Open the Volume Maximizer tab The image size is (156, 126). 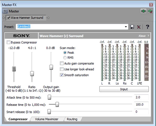pyautogui.click(x=47, y=119)
